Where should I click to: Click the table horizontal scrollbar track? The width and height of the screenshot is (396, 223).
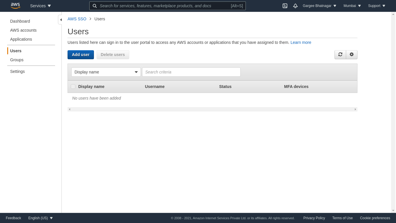212,109
